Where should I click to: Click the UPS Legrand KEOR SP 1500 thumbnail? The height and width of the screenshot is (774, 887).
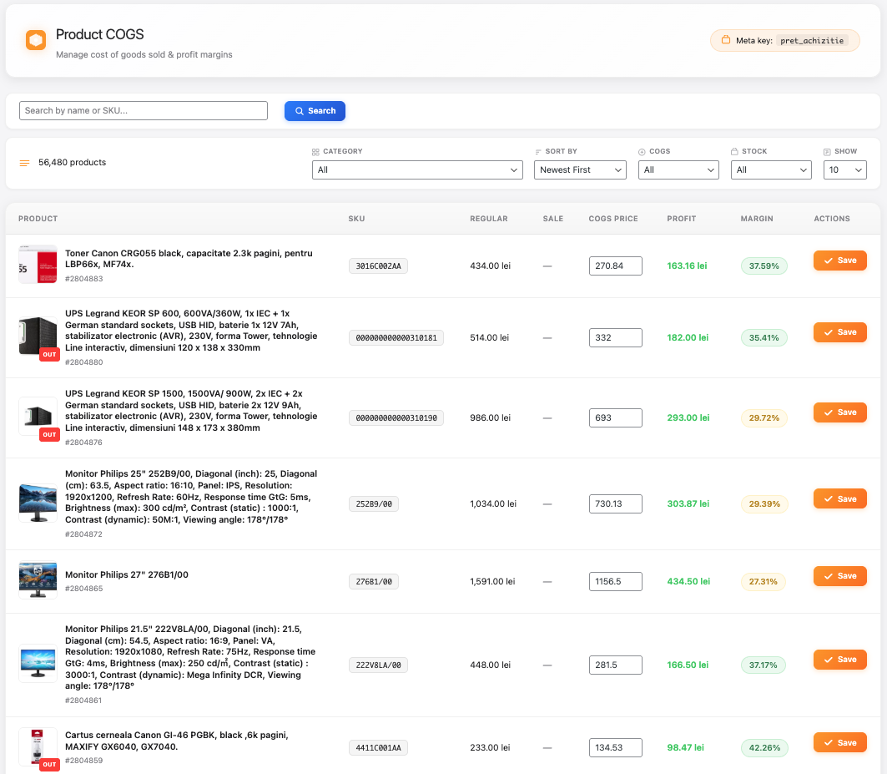pyautogui.click(x=38, y=416)
